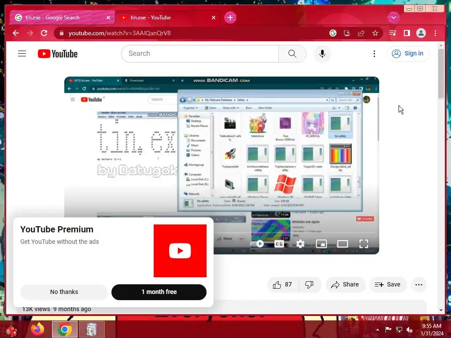Image resolution: width=451 pixels, height=338 pixels.
Task: Open more actions ellipsis under video
Action: (x=419, y=285)
